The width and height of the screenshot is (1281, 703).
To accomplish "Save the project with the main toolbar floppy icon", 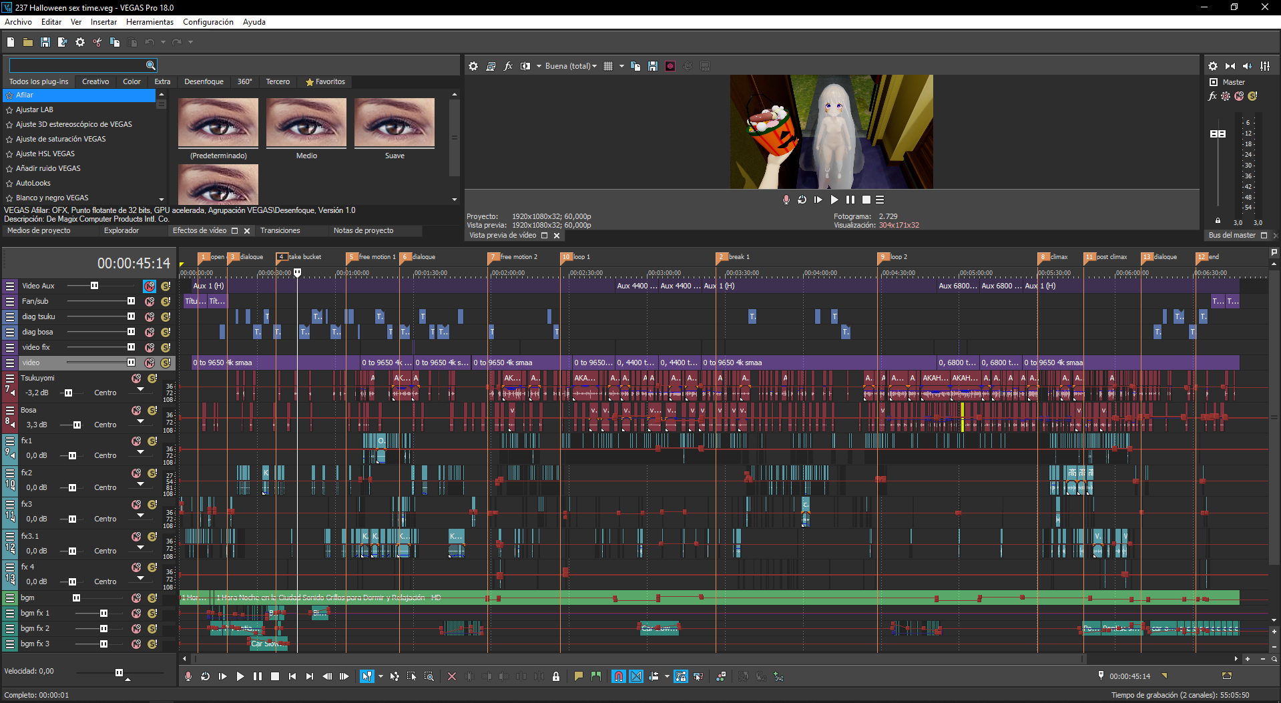I will pos(45,42).
